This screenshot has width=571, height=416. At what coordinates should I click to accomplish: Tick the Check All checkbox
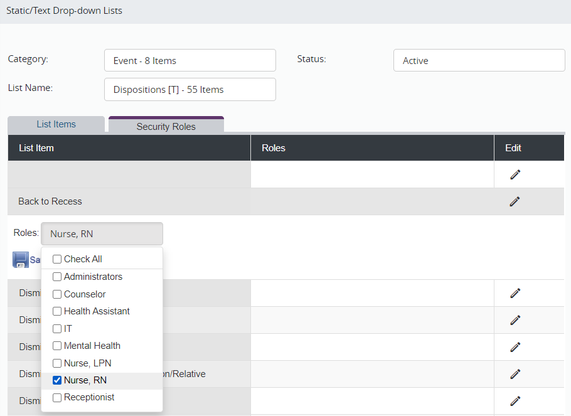tap(57, 259)
